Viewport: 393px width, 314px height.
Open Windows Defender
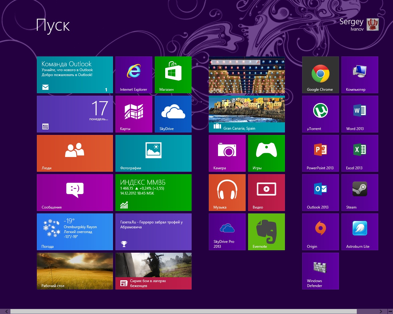click(x=321, y=271)
